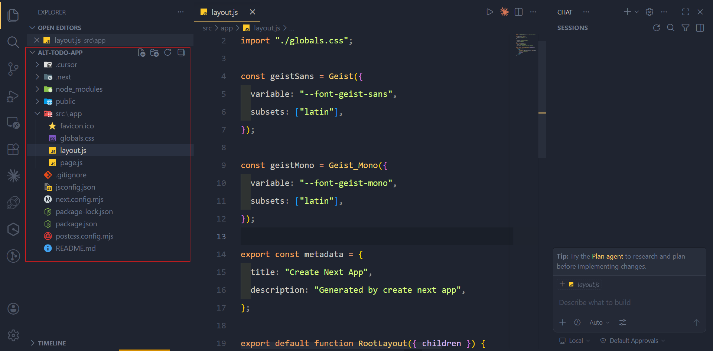Select the layout.js editor tab
Screen dimensions: 713x351
tap(224, 12)
